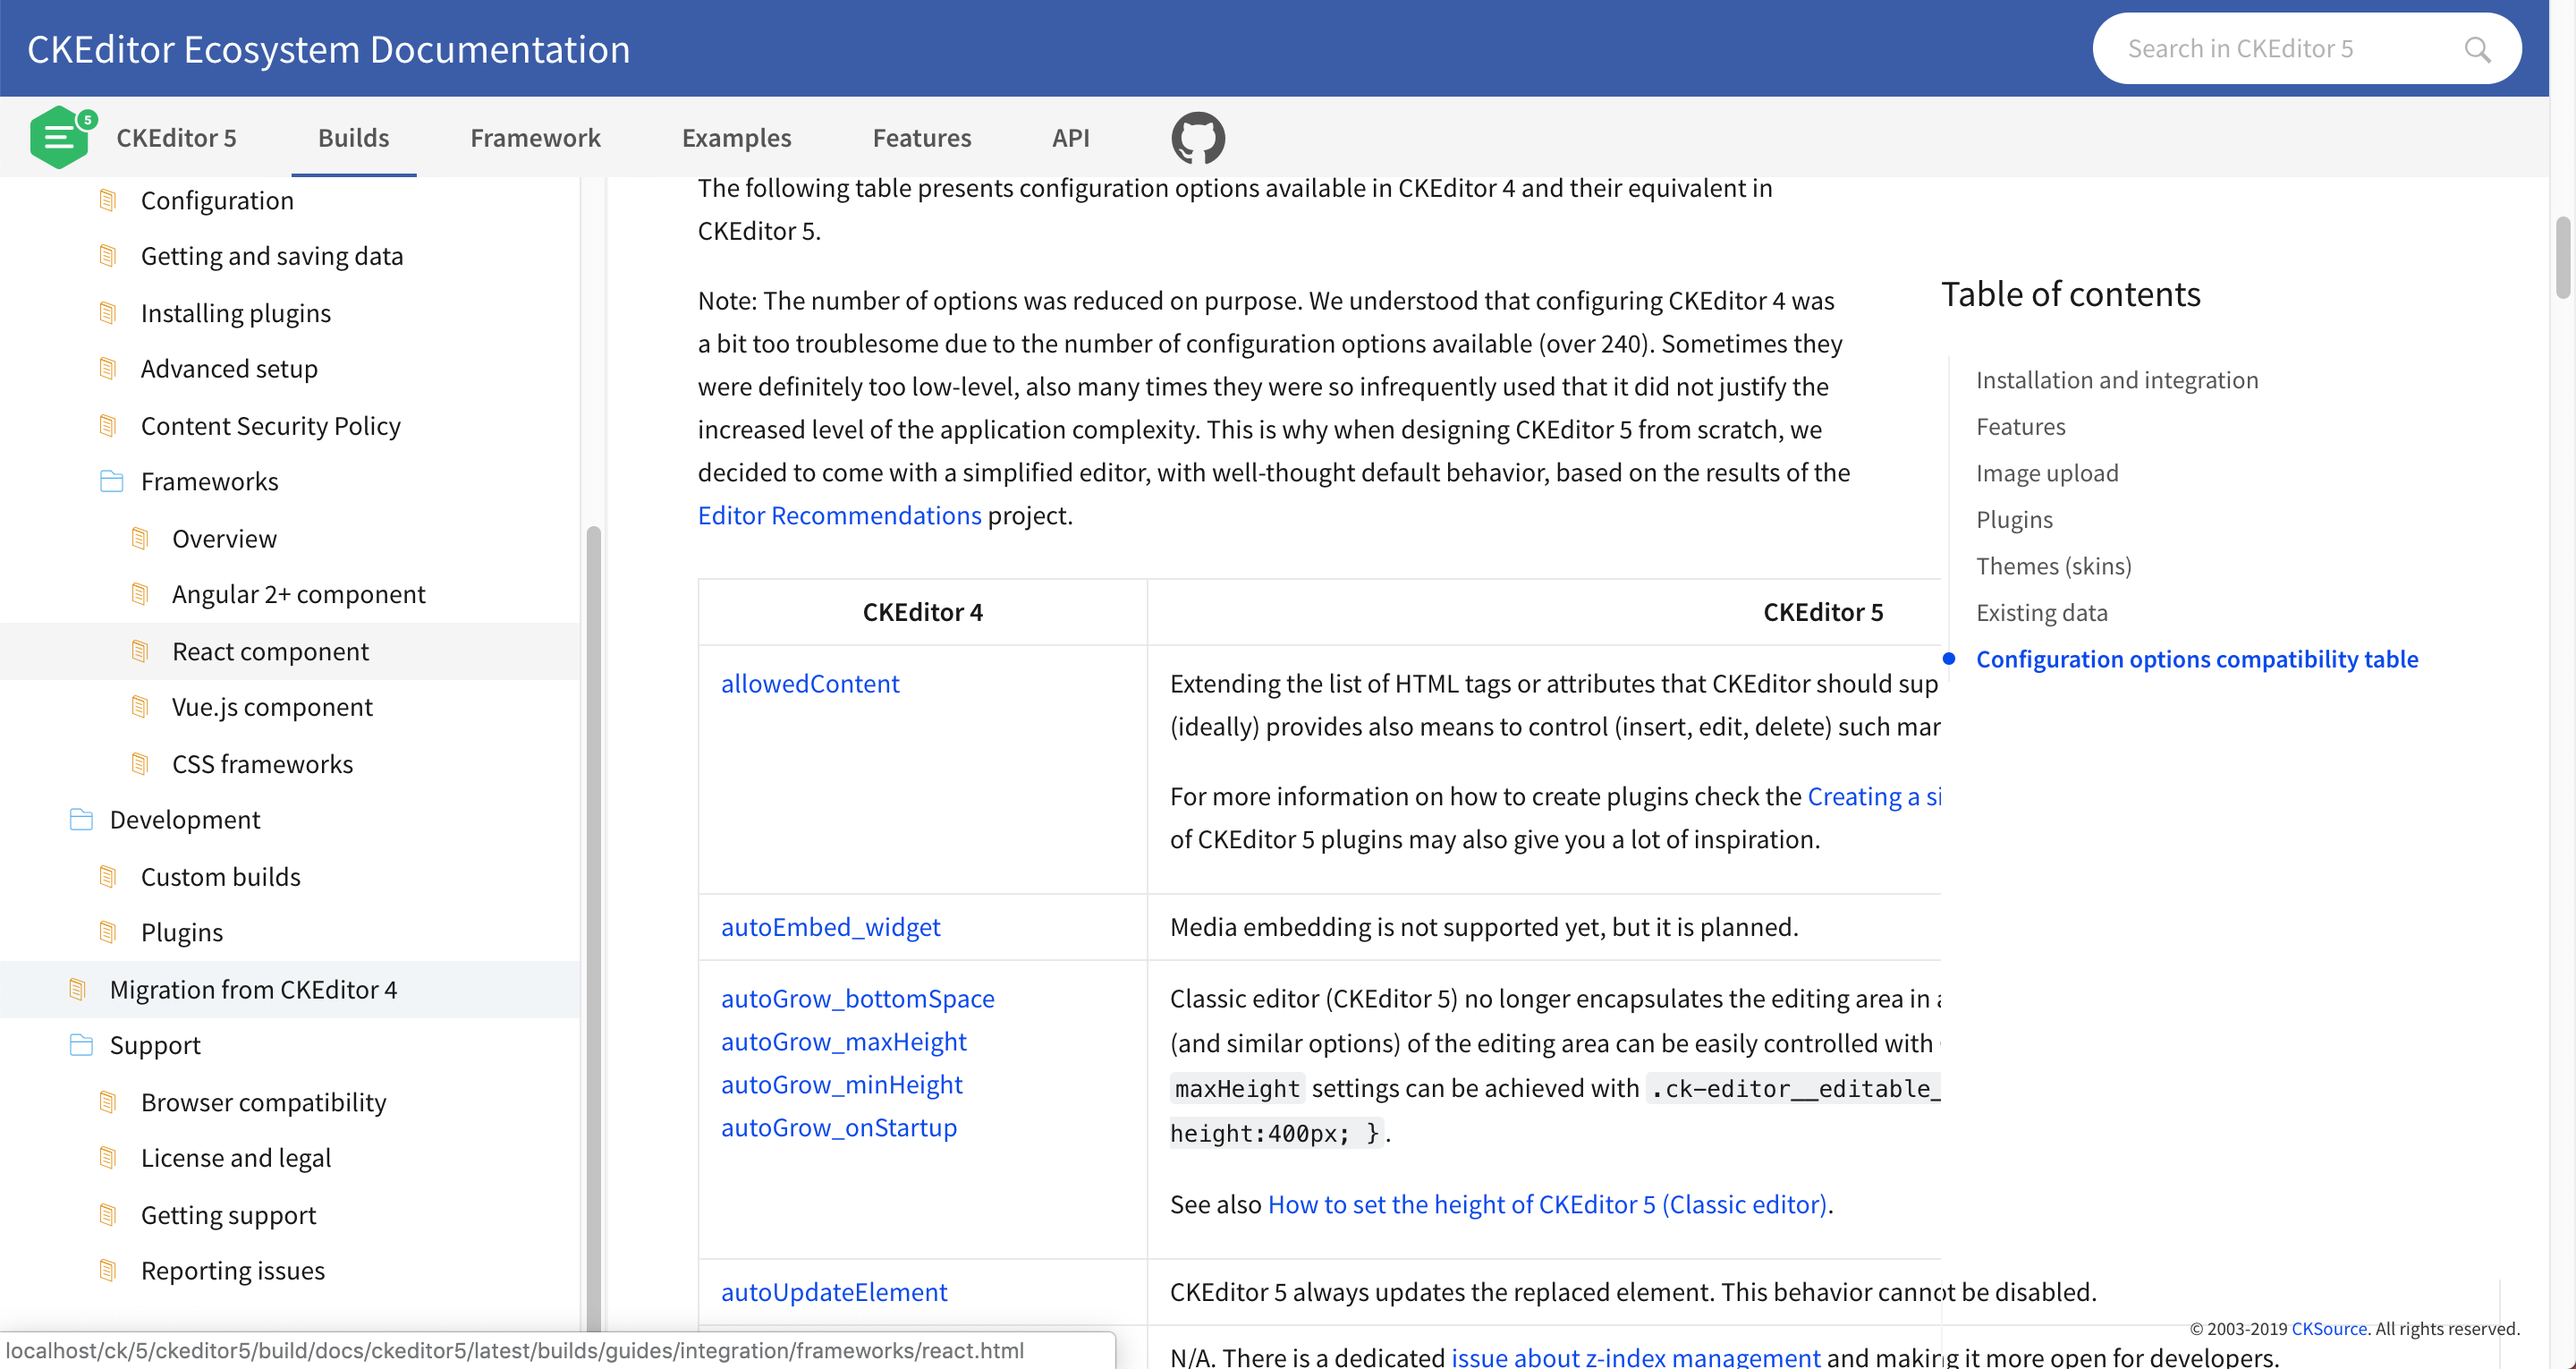Click the document icon beside Installing plugins
Image resolution: width=2576 pixels, height=1369 pixels.
coord(108,312)
